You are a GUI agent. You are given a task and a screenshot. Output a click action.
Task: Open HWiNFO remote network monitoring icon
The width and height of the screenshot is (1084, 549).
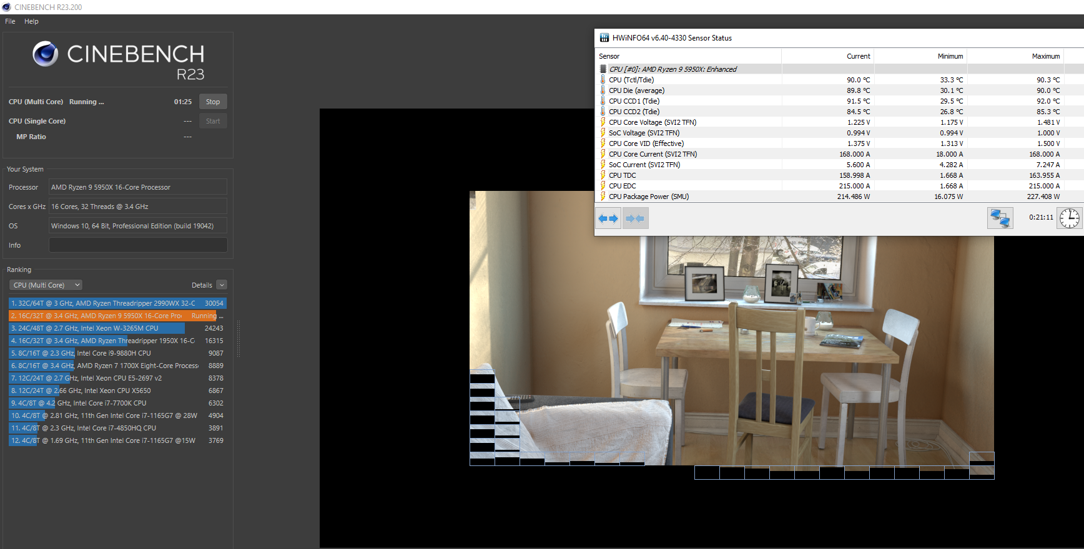[x=1000, y=218]
